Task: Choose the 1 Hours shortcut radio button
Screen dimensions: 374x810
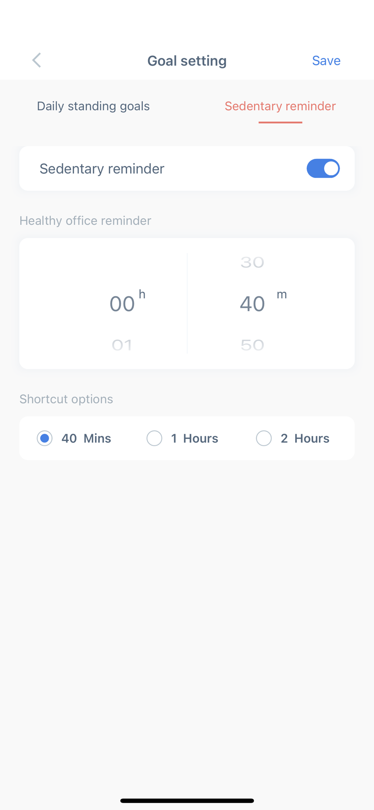Action: tap(154, 438)
